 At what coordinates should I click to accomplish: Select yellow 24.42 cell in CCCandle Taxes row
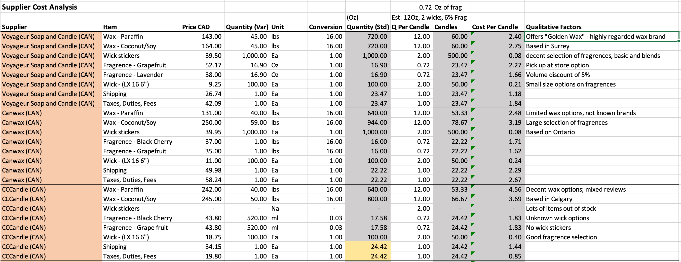pyautogui.click(x=368, y=256)
